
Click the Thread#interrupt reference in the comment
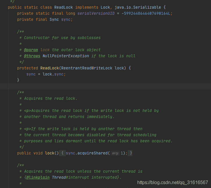pyautogui.click(x=70, y=177)
